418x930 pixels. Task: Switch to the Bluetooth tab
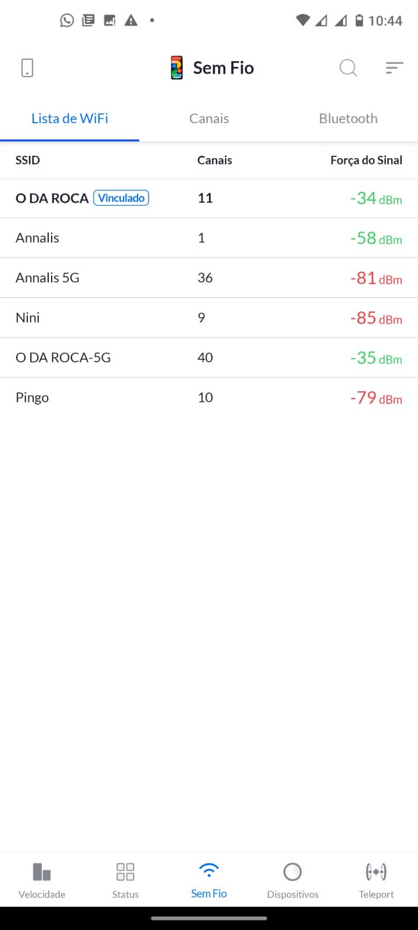point(348,119)
